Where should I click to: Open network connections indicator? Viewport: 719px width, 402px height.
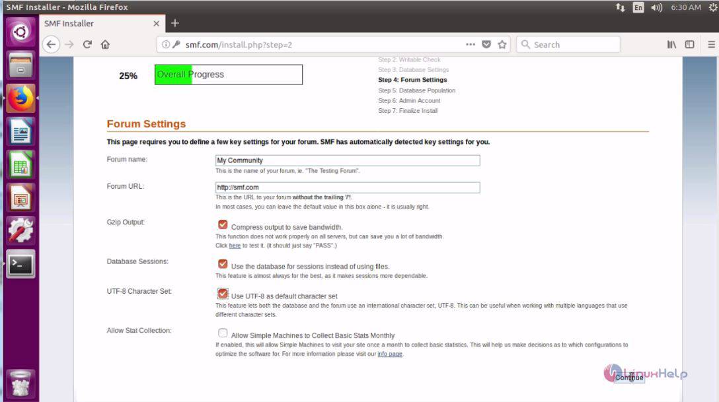[621, 7]
